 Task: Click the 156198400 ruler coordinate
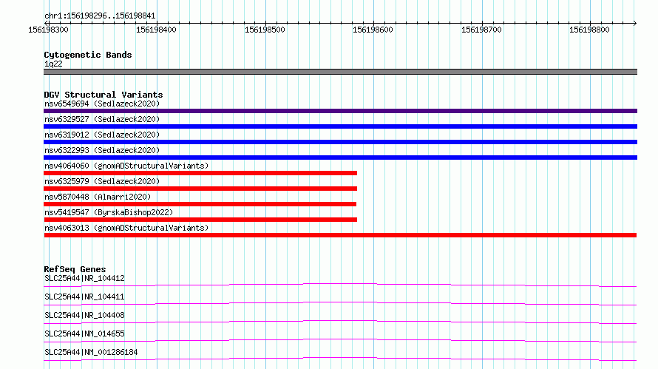156,30
